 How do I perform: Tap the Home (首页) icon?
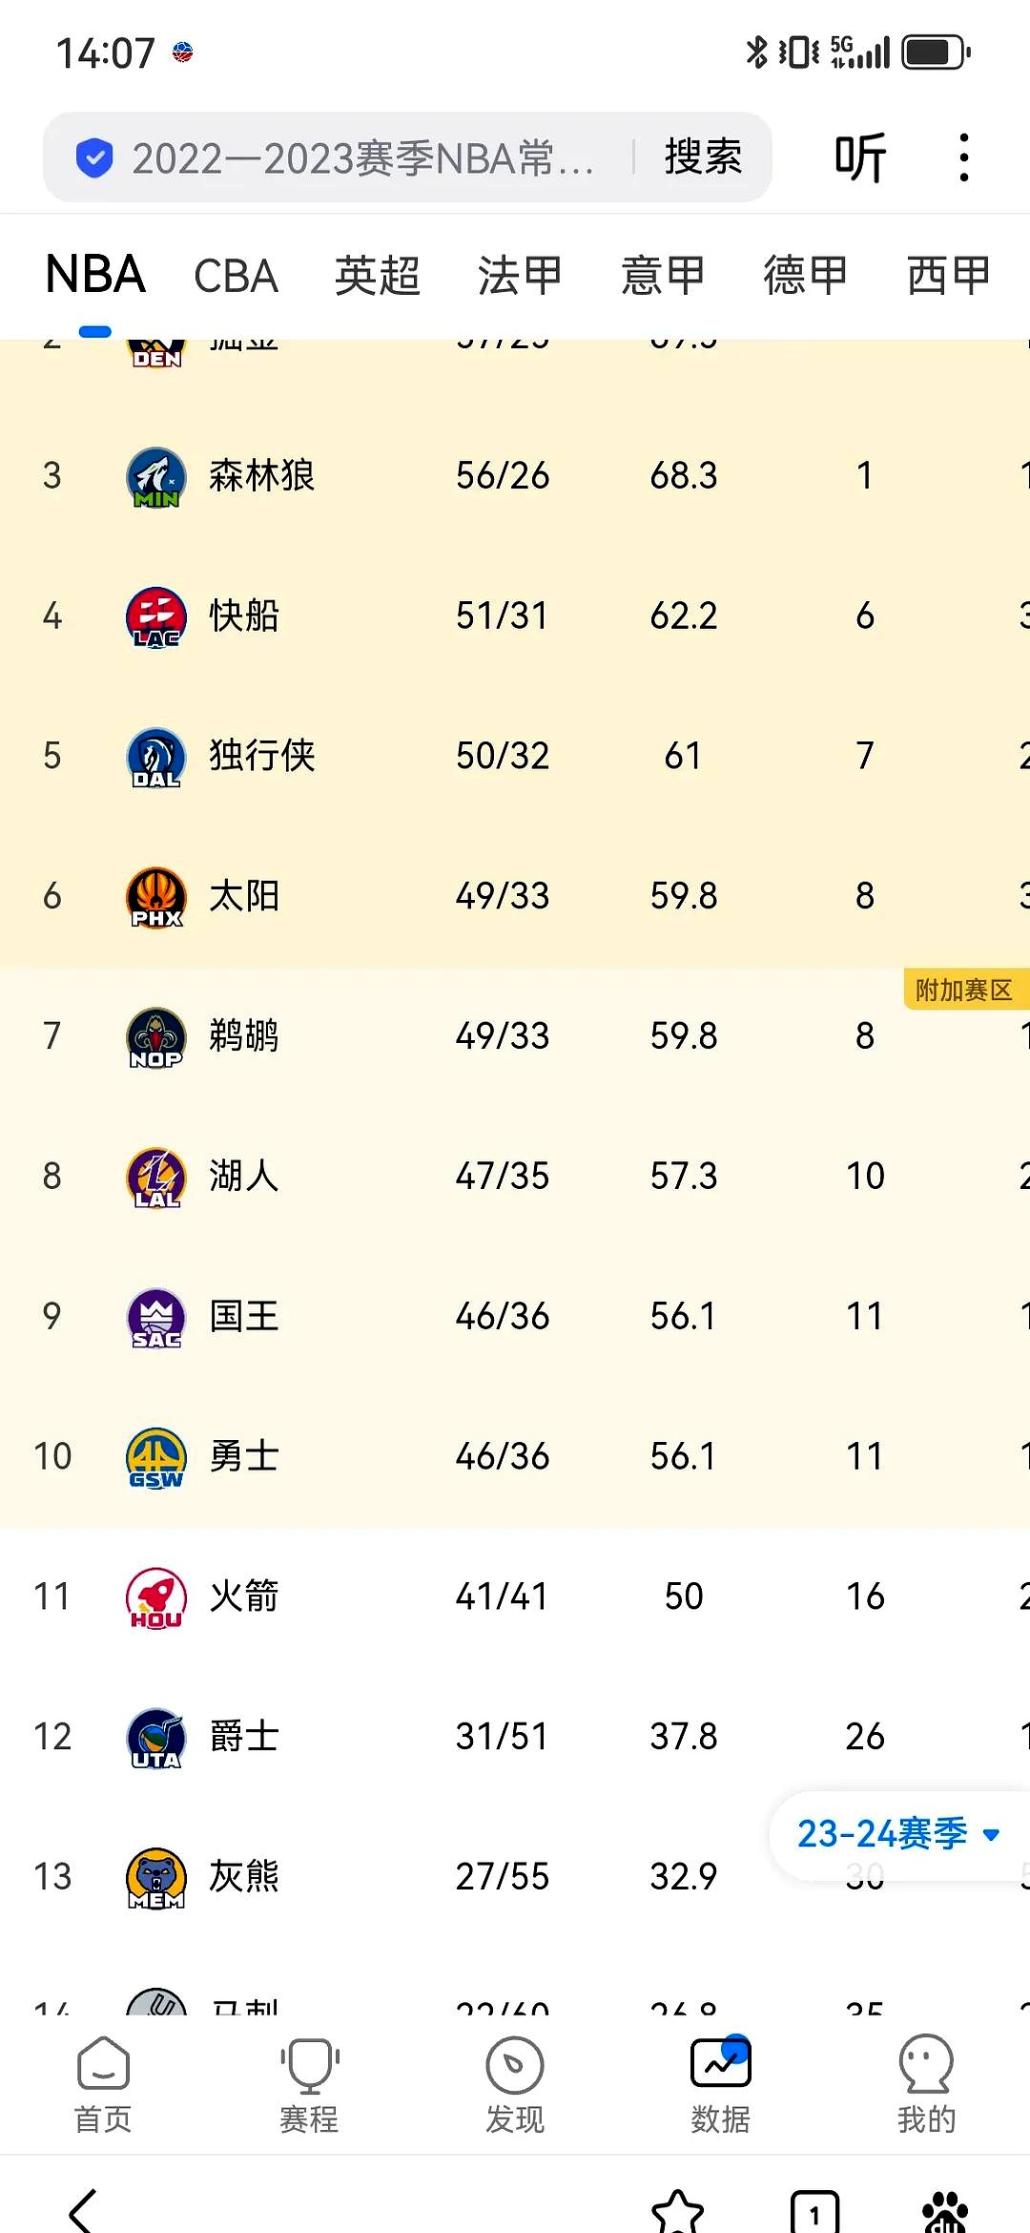coord(103,2083)
